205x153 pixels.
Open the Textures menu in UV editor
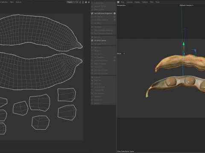point(18,2)
